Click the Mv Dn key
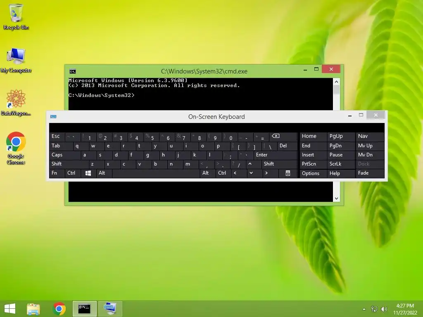Screen dimensions: 423x317 370,155
